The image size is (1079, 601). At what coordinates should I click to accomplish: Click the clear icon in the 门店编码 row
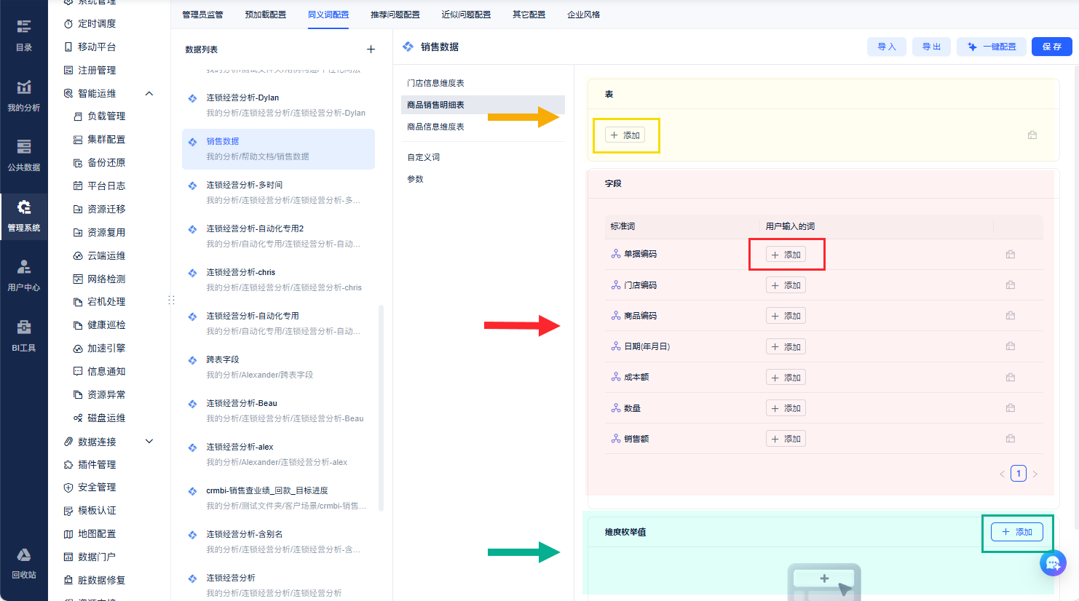[1011, 285]
